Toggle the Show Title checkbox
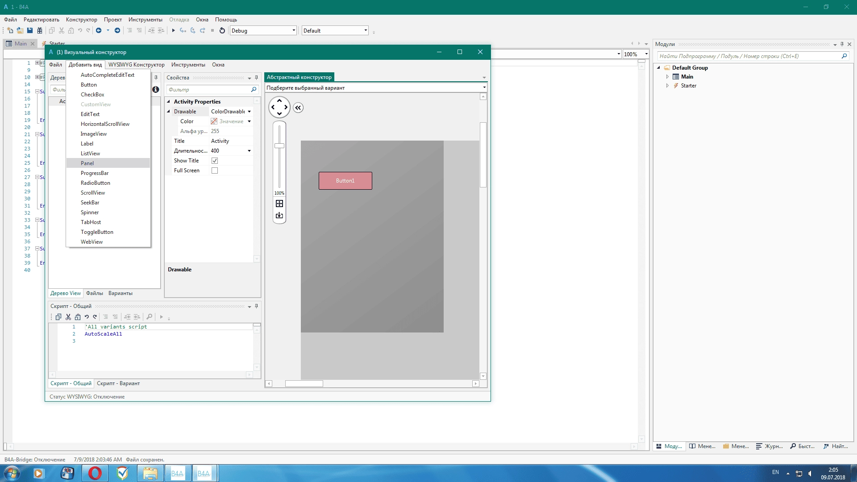The image size is (857, 482). pos(215,161)
